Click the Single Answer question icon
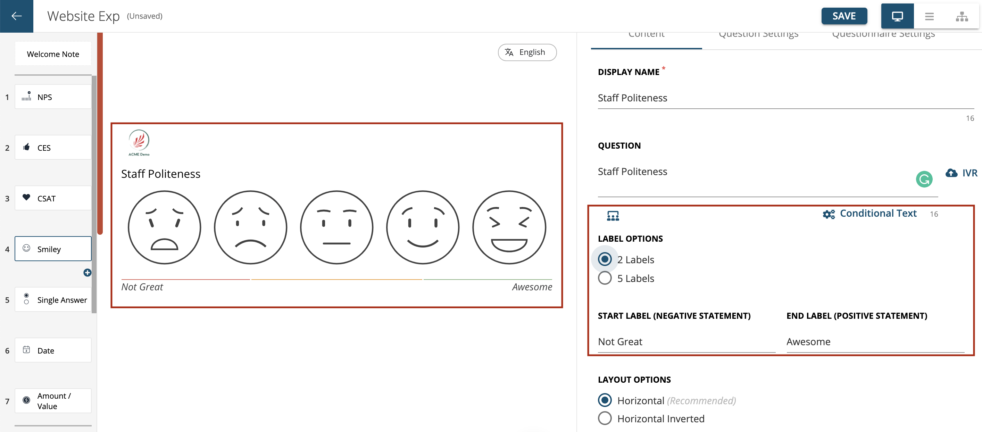This screenshot has width=982, height=432. (26, 300)
